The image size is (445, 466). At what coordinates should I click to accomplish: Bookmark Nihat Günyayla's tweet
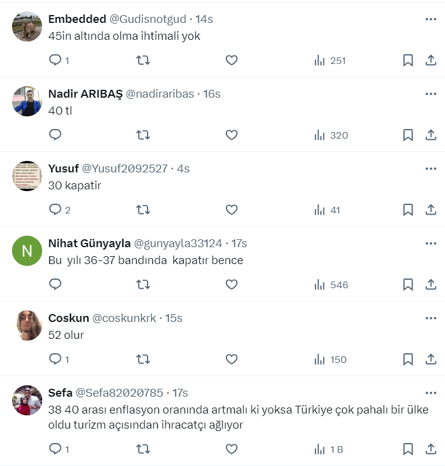tap(408, 285)
